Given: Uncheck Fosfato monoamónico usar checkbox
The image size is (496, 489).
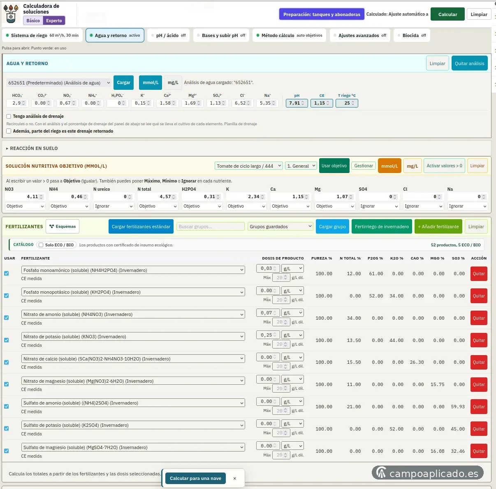Looking at the screenshot, I should point(7,274).
